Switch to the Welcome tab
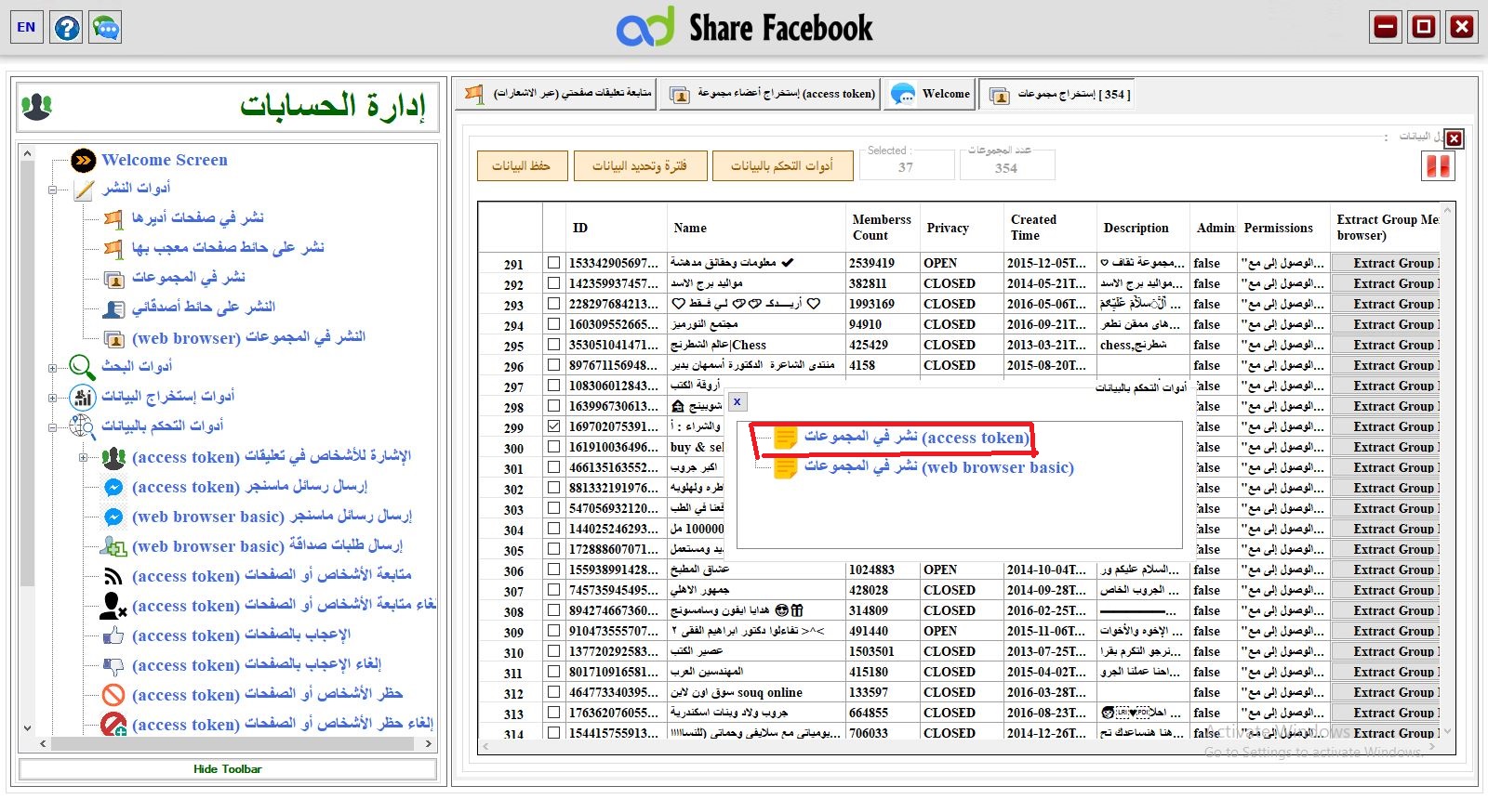The width and height of the screenshot is (1488, 799). tap(929, 94)
